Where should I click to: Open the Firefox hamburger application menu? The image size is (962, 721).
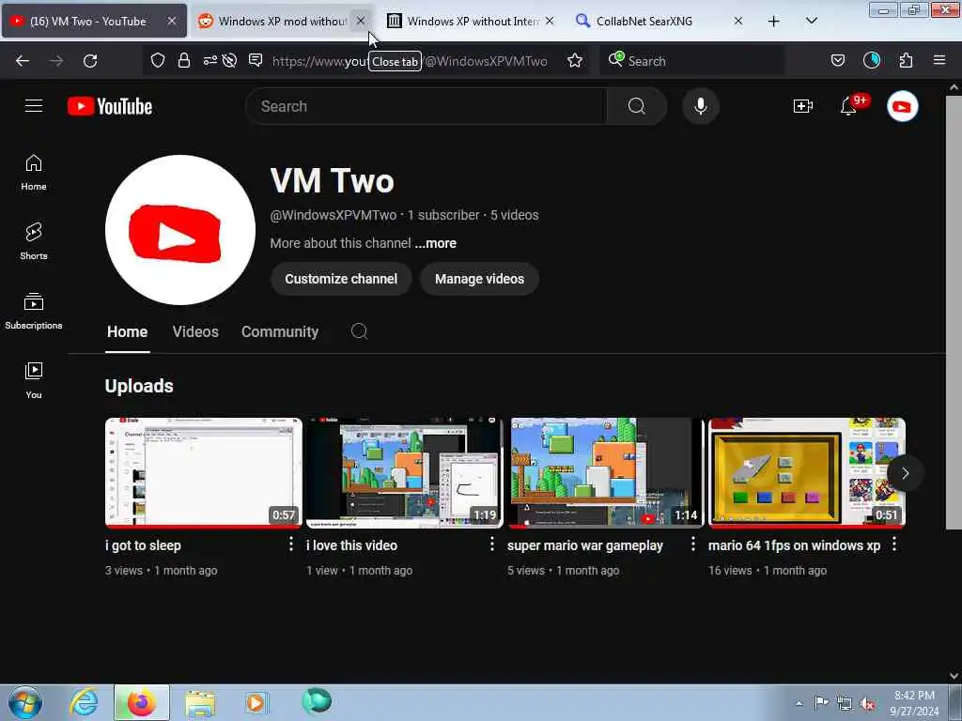click(x=939, y=60)
